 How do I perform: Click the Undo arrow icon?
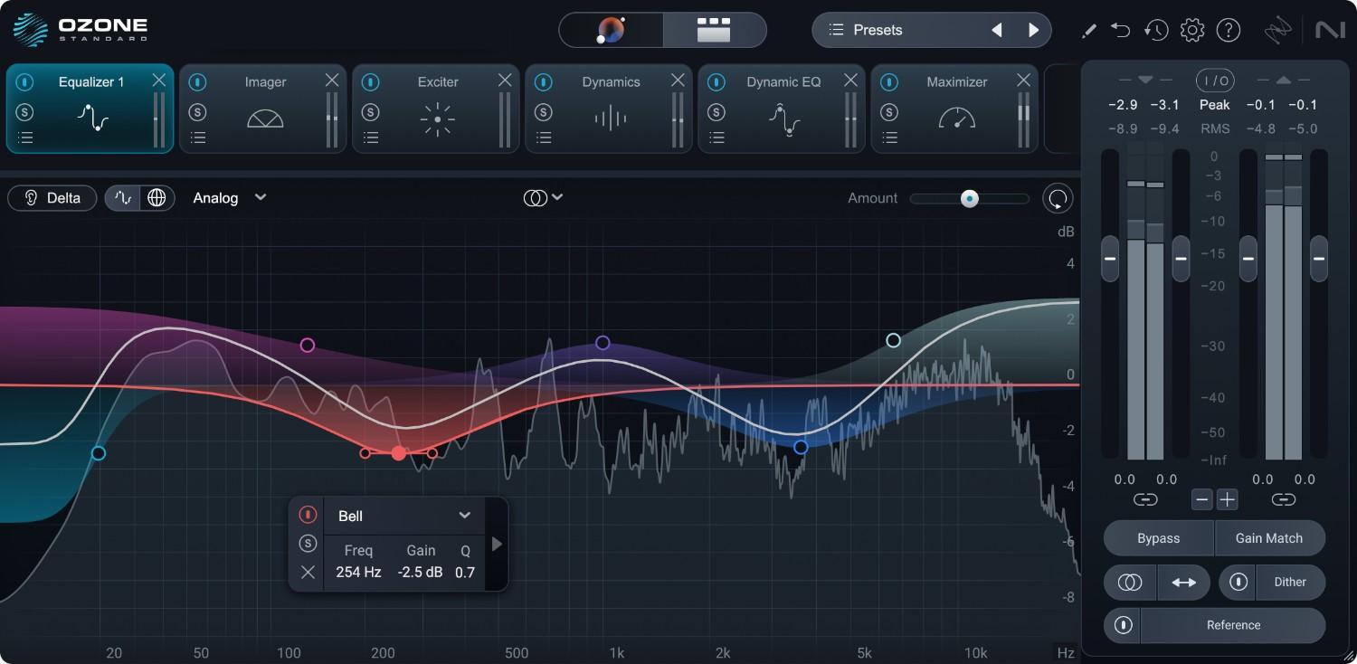point(1120,30)
